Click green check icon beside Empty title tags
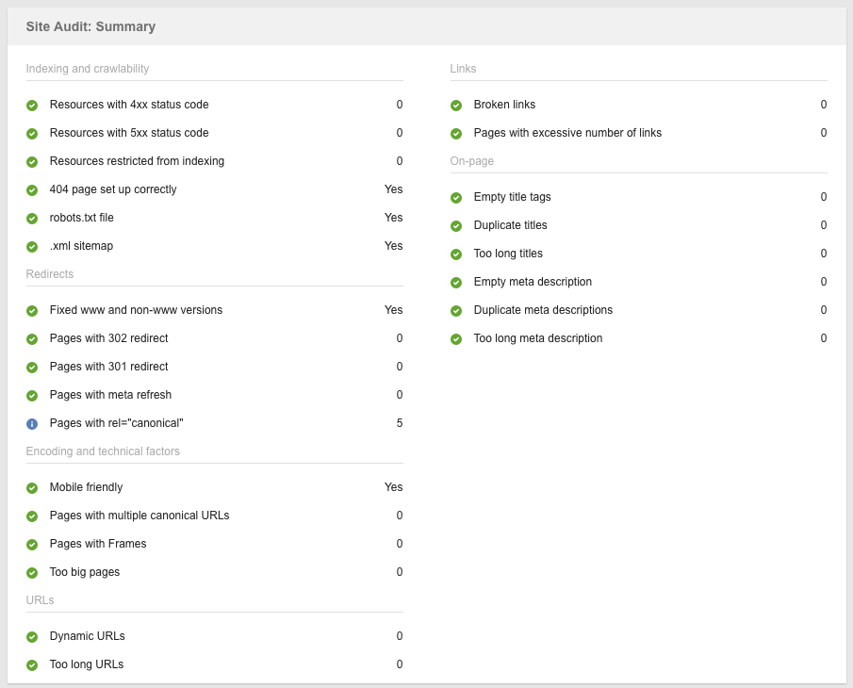The height and width of the screenshot is (688, 853). pyautogui.click(x=456, y=198)
